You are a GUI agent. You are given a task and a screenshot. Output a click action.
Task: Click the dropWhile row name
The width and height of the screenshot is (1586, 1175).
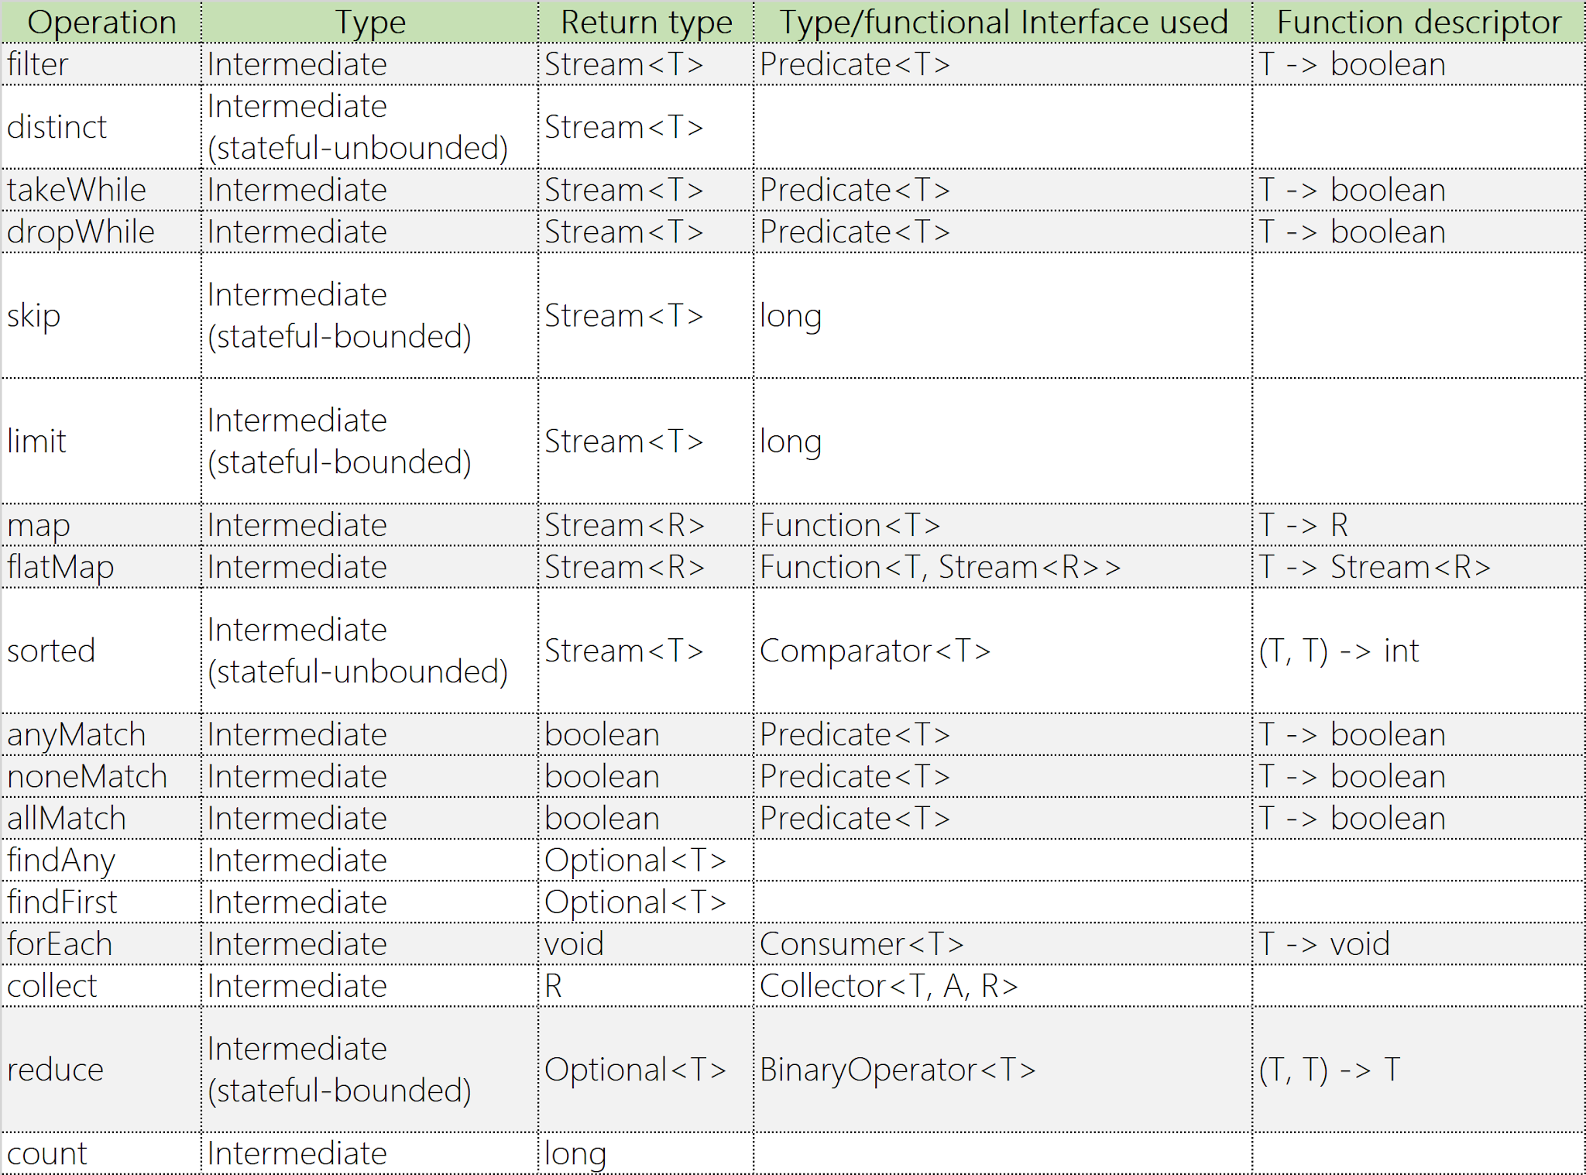tap(81, 232)
